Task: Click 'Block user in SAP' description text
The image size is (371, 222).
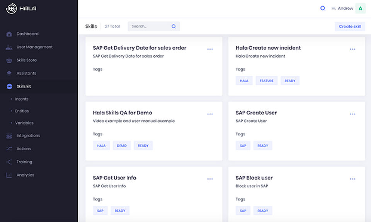Action: tap(252, 186)
